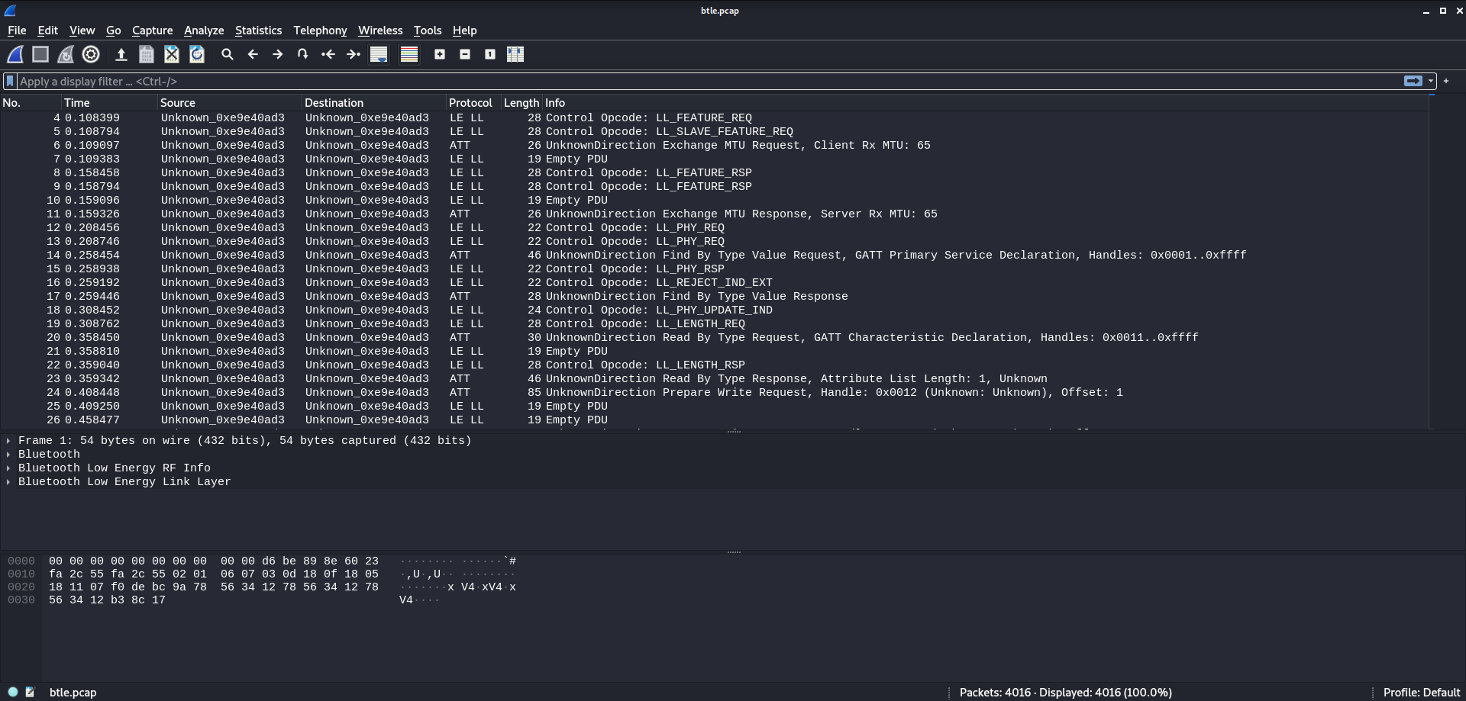Open the Statistics menu
The height and width of the screenshot is (701, 1466).
point(258,31)
